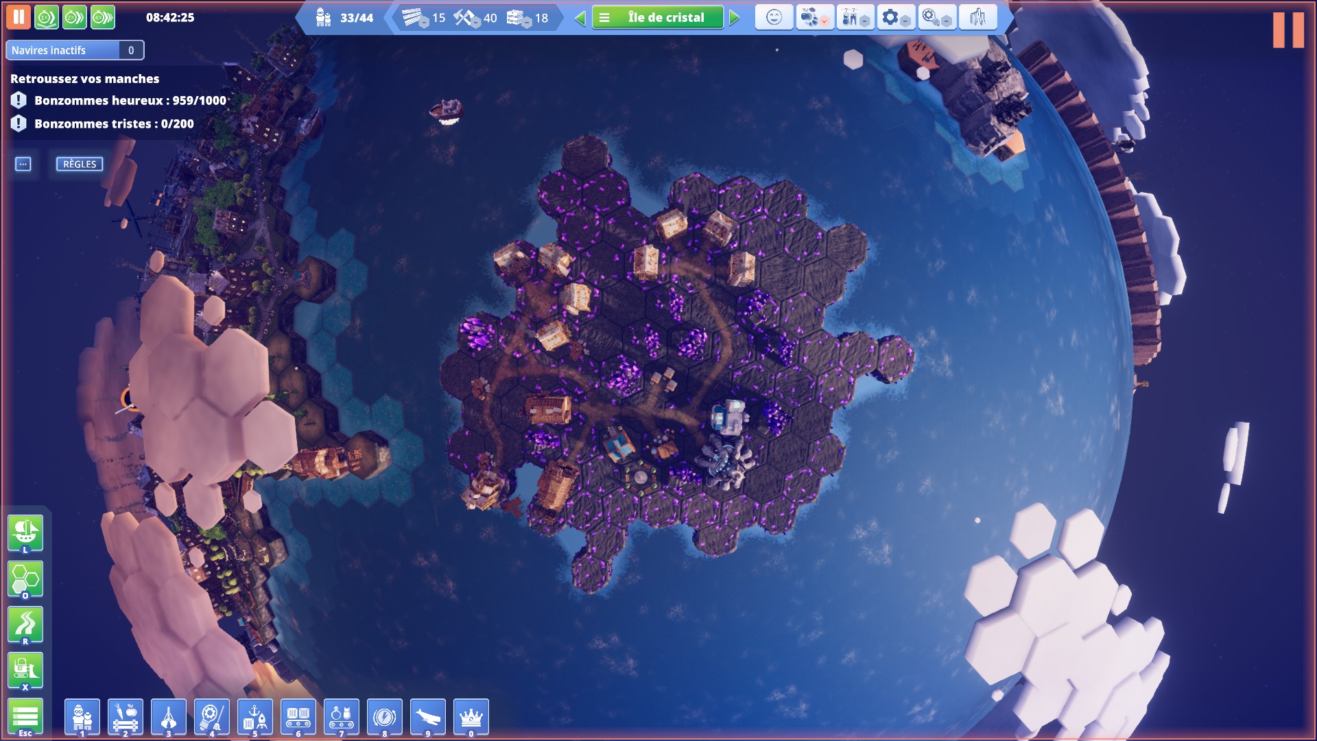The width and height of the screenshot is (1317, 741).
Task: Open luxury goods factory category 7
Action: (x=342, y=718)
